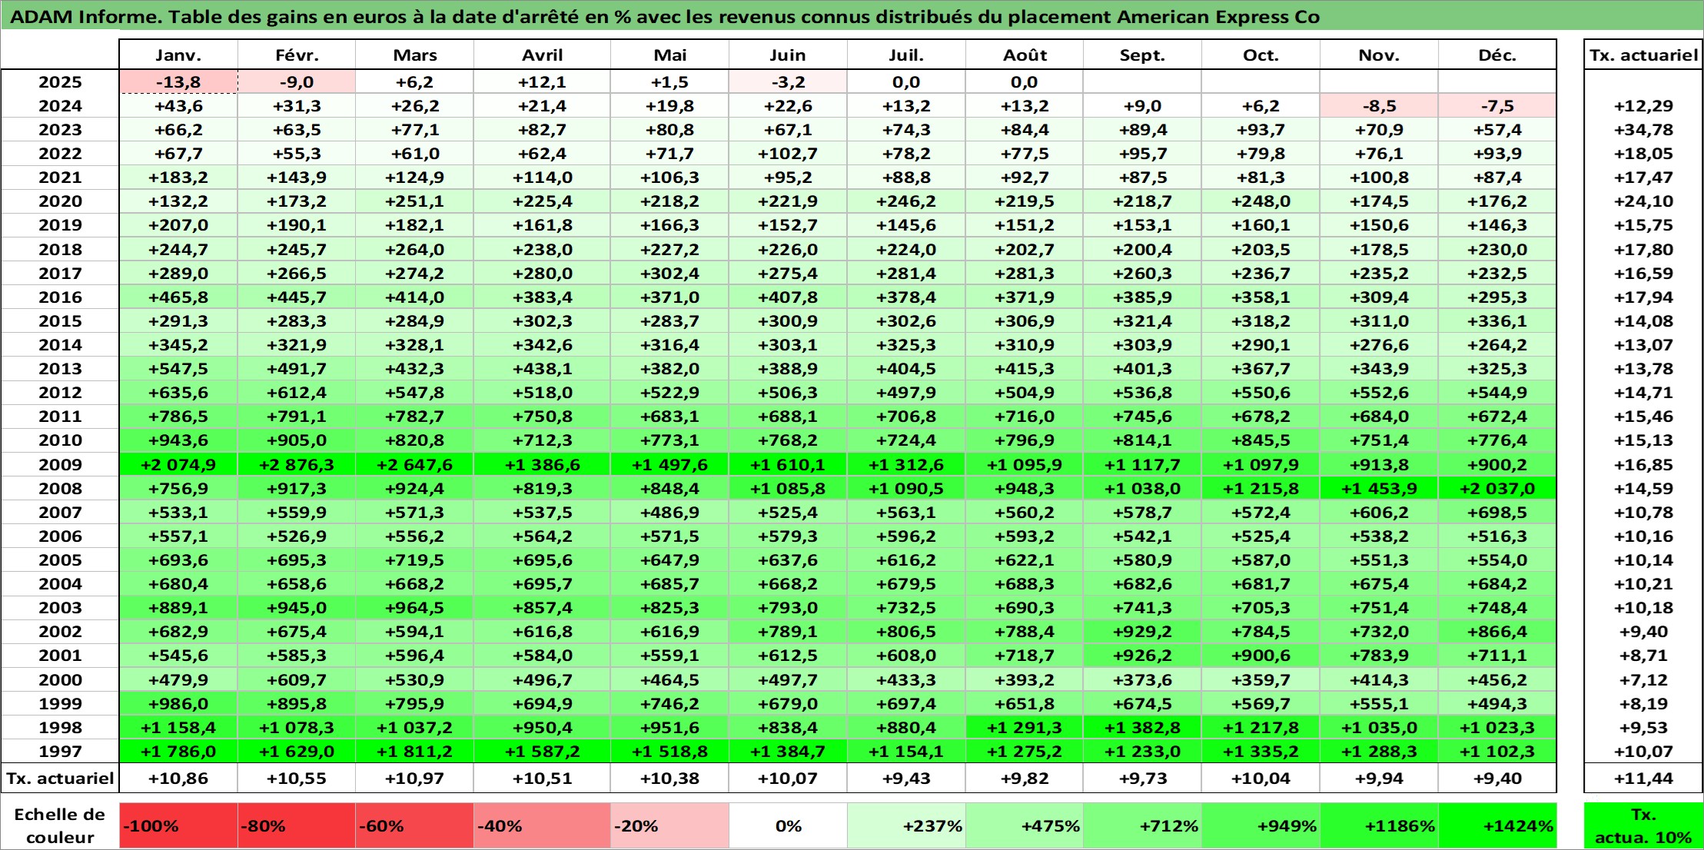The image size is (1704, 850).
Task: Click the +24,10 actuarial rate for 2020
Action: pos(1643,201)
